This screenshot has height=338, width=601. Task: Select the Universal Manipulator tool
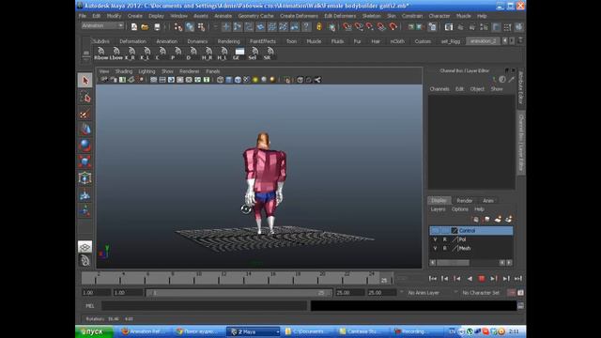[85, 178]
